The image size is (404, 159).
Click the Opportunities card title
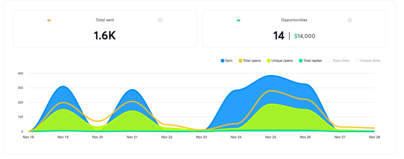pyautogui.click(x=294, y=20)
